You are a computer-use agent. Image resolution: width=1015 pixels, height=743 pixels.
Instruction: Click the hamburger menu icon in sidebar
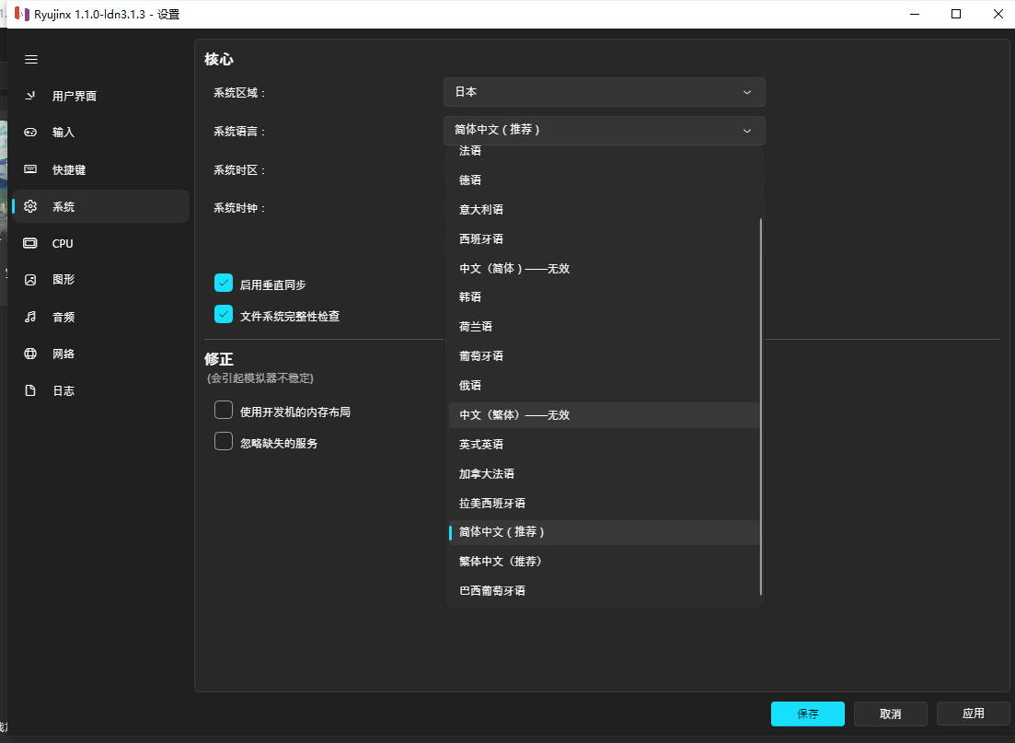point(31,59)
